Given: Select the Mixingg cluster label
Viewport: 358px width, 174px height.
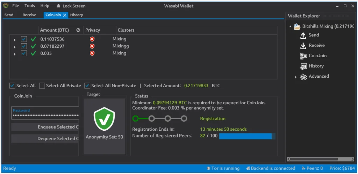Looking at the screenshot, I should point(121,46).
